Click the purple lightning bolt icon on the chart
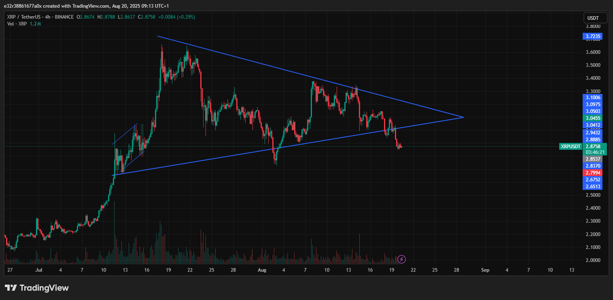The image size is (613, 300). tap(401, 259)
